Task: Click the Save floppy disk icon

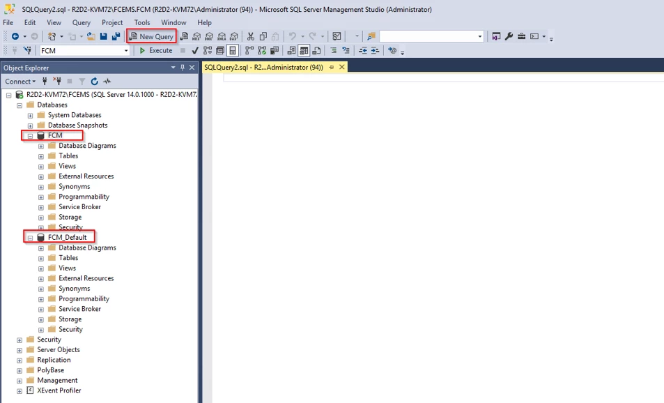Action: (x=103, y=36)
